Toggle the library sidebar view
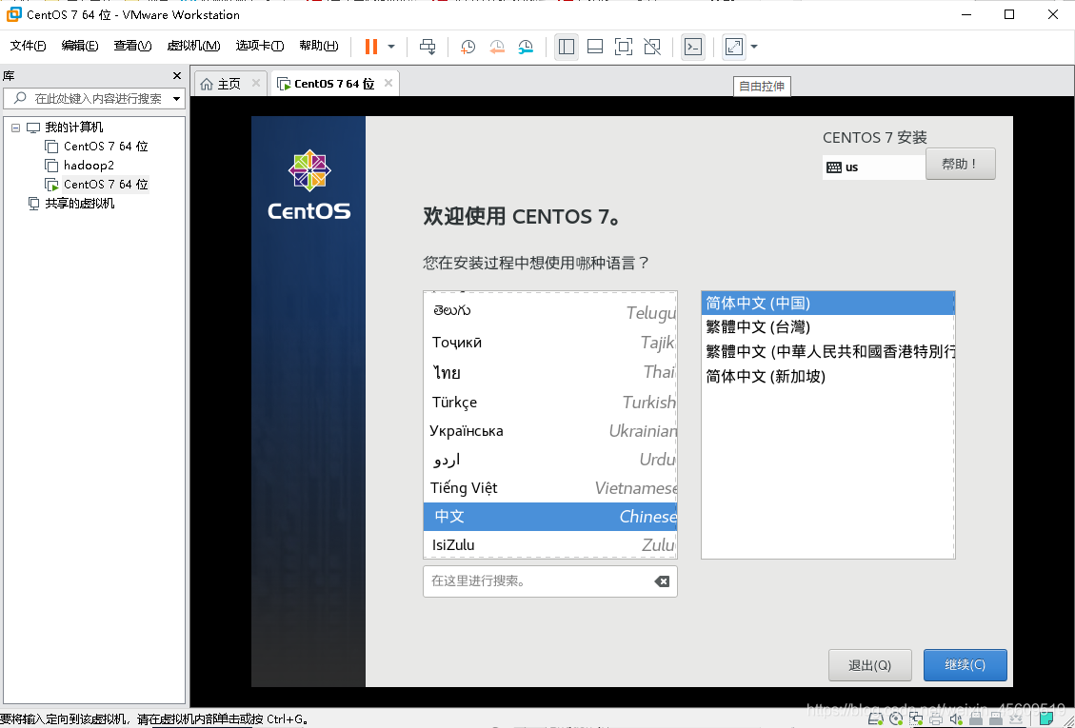 [567, 47]
